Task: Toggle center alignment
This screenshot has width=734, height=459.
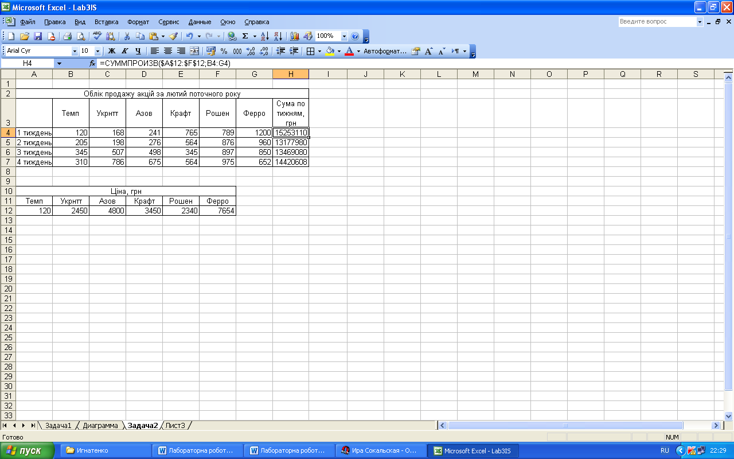Action: (168, 51)
